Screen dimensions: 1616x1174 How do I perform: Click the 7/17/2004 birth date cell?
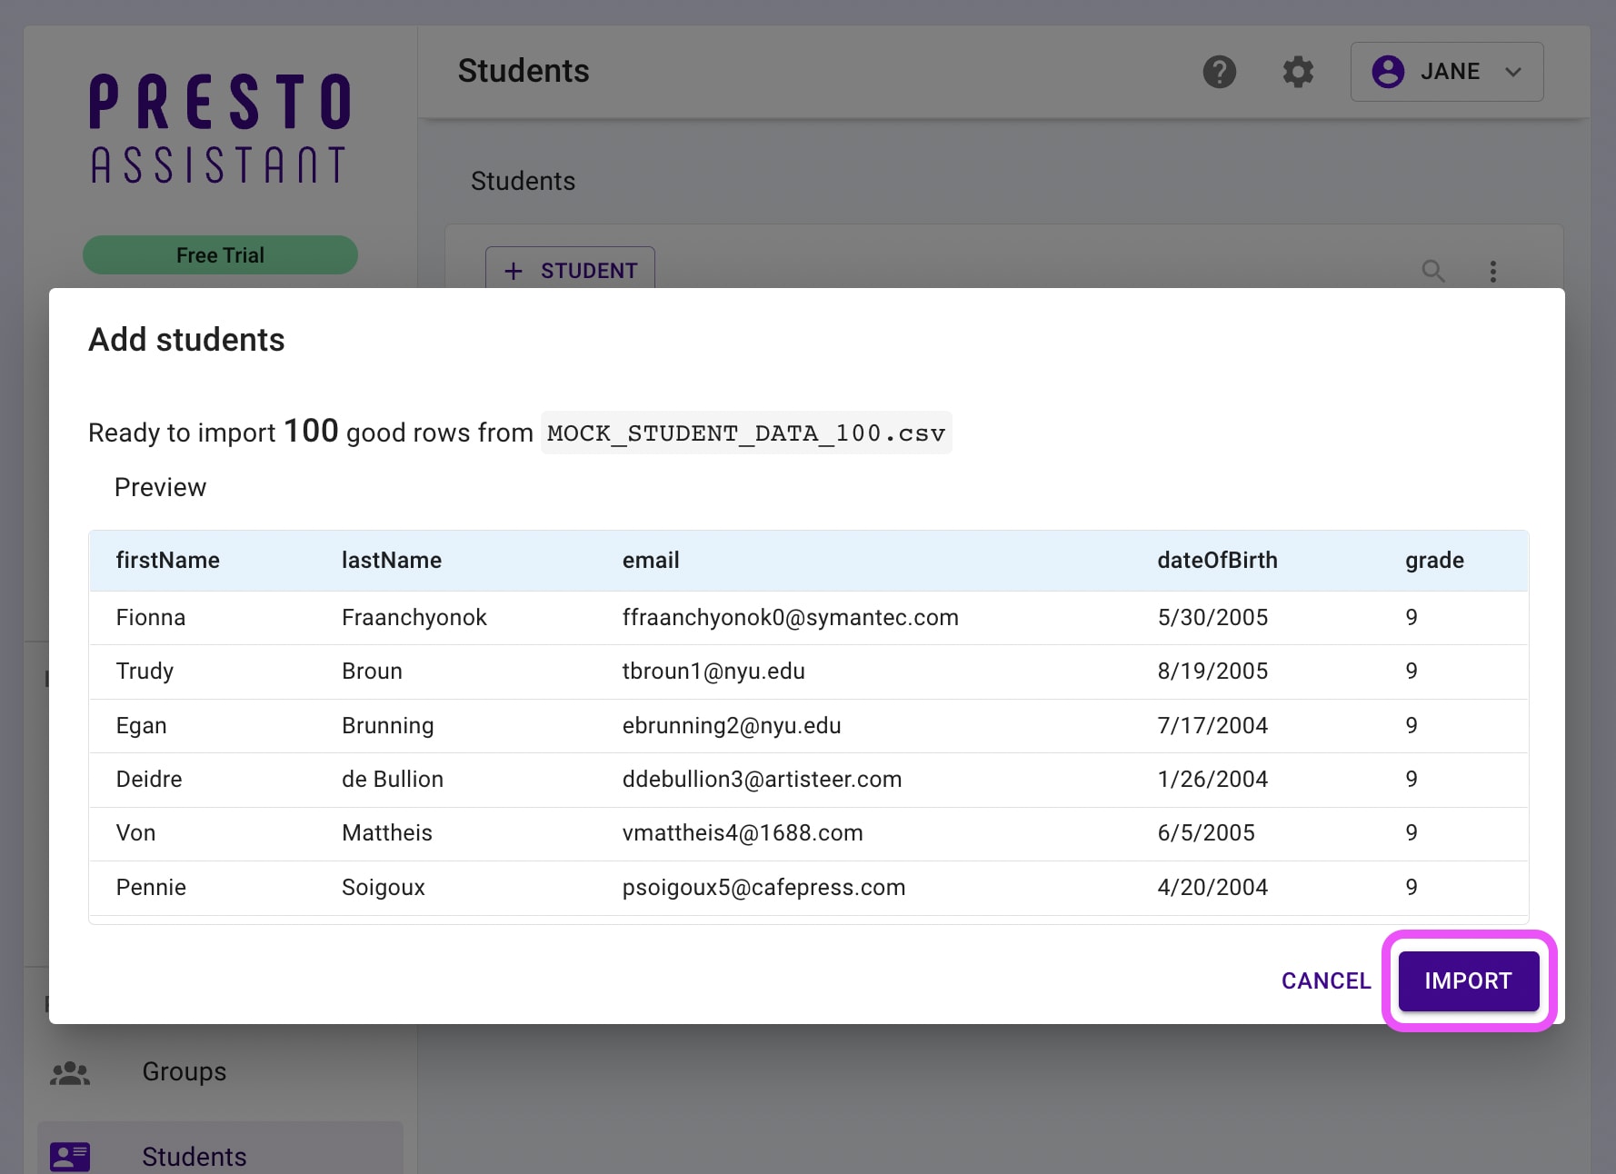1212,726
